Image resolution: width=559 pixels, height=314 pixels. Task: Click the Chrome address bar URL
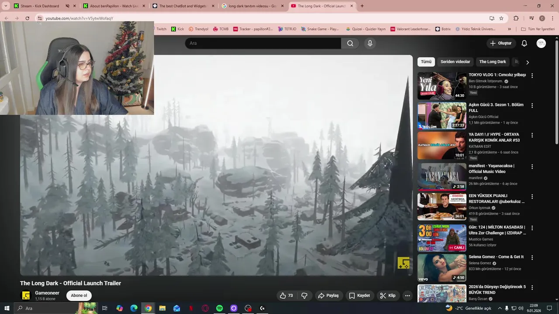click(x=79, y=18)
